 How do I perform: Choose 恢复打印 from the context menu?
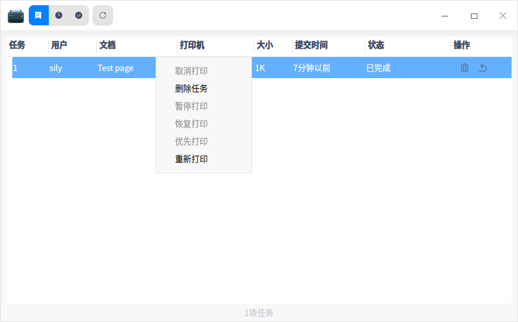pyautogui.click(x=204, y=124)
